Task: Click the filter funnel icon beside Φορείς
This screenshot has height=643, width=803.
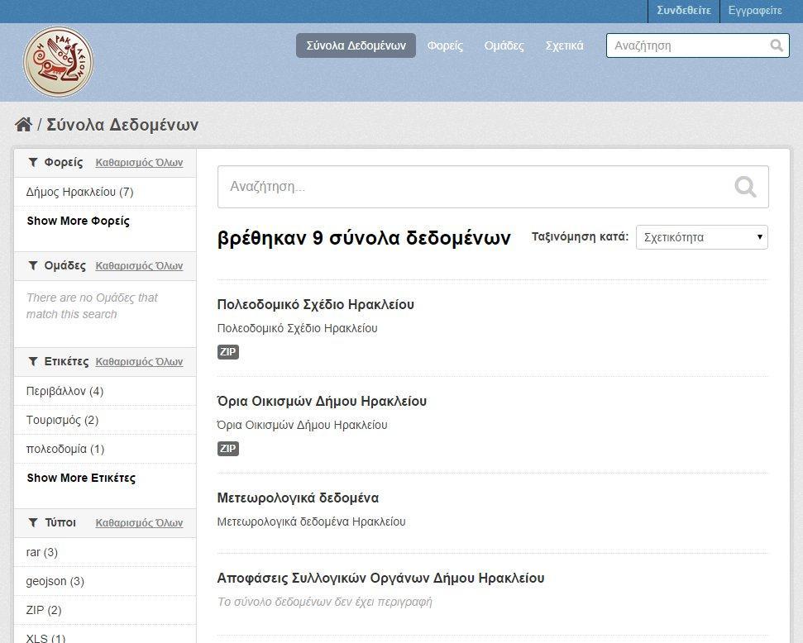Action: (x=33, y=162)
